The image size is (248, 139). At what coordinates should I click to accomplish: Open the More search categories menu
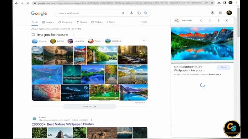(111, 22)
